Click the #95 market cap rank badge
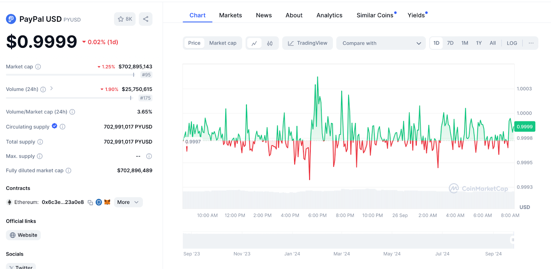The height and width of the screenshot is (269, 551). (x=146, y=75)
